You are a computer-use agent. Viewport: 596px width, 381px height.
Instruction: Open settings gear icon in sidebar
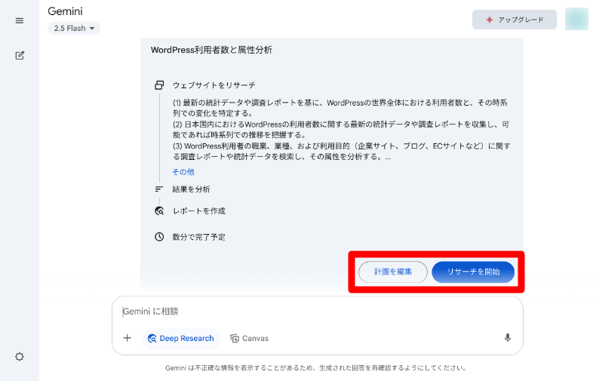[x=20, y=357]
